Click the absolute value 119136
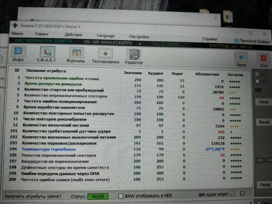The height and width of the screenshot is (204, 272). click(218, 143)
